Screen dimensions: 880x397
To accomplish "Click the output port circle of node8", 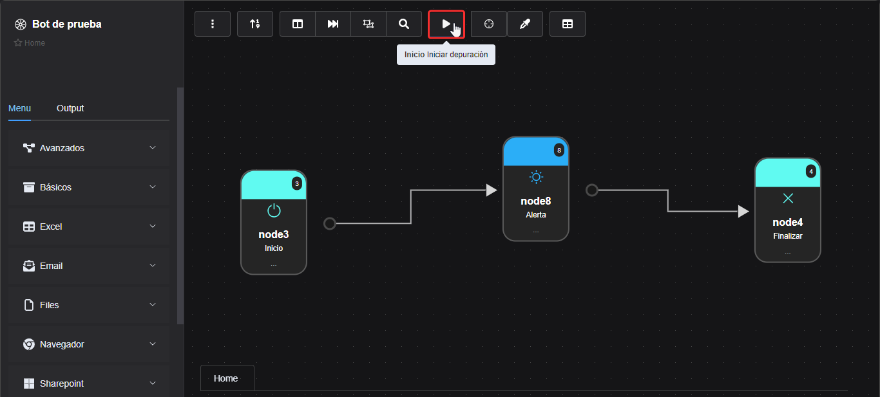I will coord(592,190).
